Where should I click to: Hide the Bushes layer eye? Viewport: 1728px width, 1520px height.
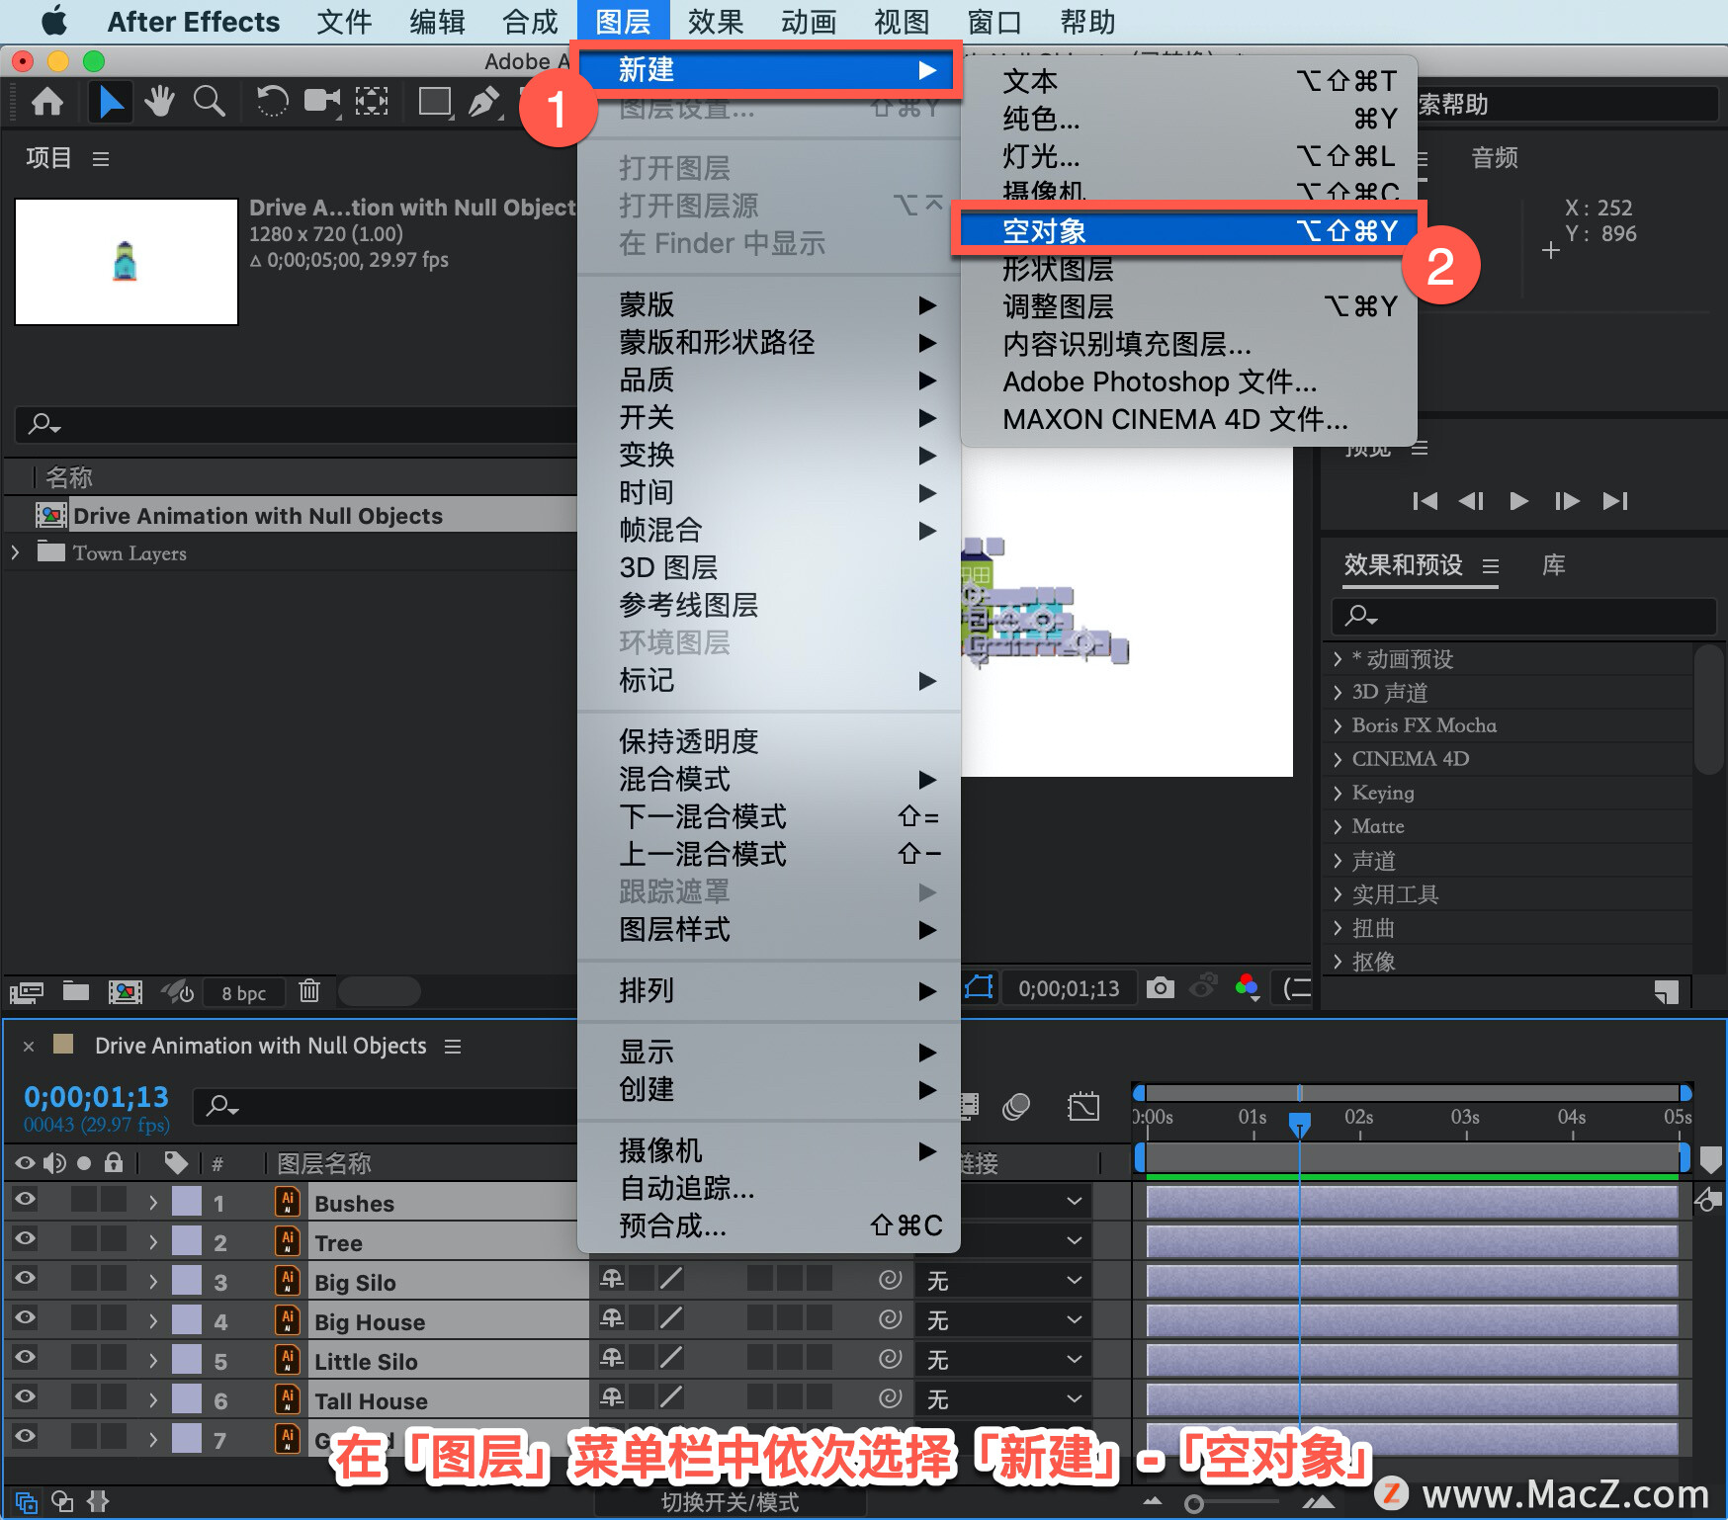pyautogui.click(x=25, y=1200)
